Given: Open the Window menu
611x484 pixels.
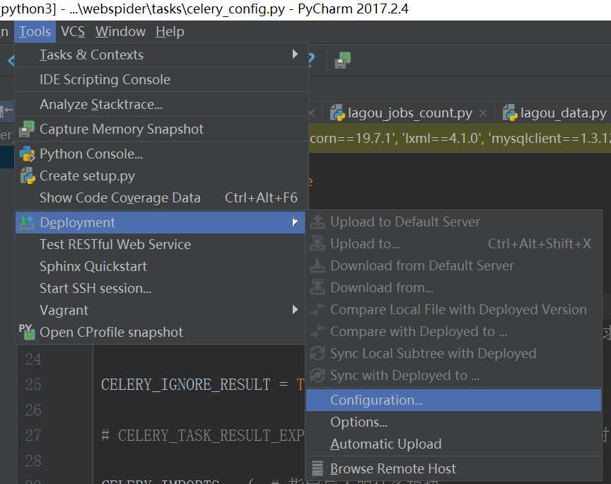Looking at the screenshot, I should point(120,31).
